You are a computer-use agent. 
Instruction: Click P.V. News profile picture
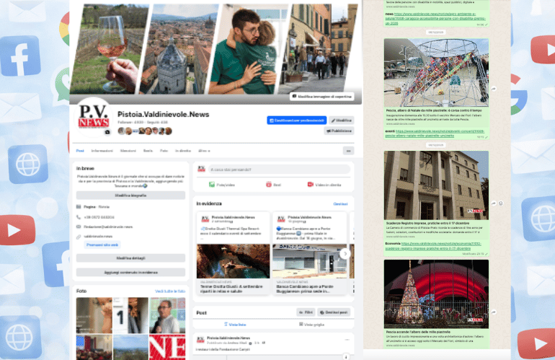tap(94, 117)
